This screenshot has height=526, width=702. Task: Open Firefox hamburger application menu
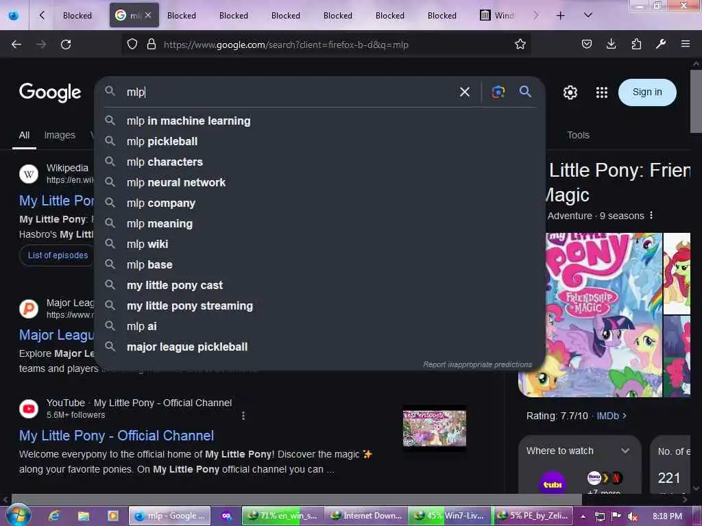tap(685, 44)
